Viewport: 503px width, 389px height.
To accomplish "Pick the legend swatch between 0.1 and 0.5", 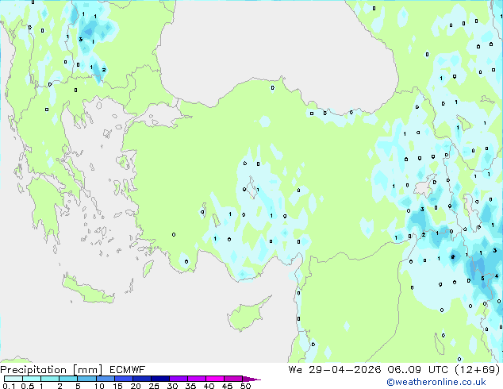I will 13,379.
